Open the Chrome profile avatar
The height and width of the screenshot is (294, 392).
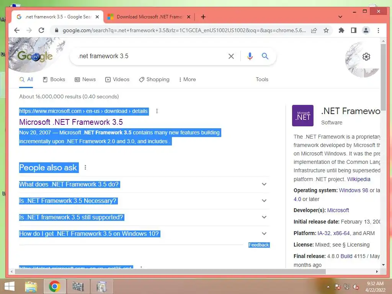[366, 30]
